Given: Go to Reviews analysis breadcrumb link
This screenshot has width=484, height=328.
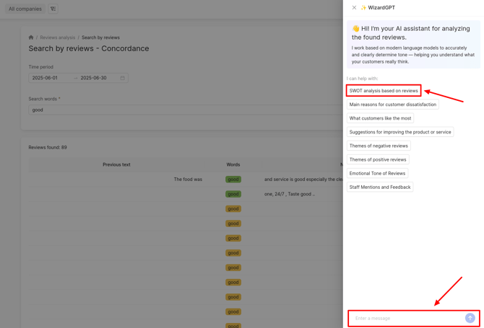Looking at the screenshot, I should tap(57, 37).
